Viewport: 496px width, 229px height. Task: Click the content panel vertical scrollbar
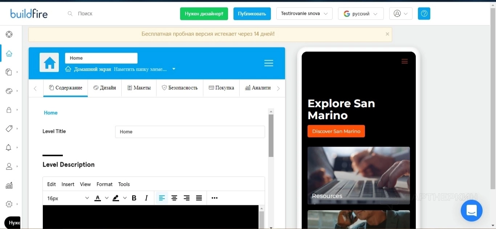point(271,136)
